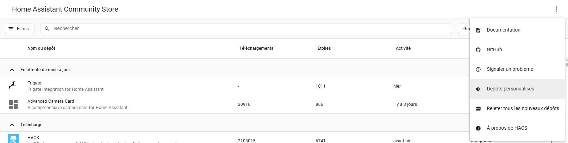568x143 pixels.
Task: Click the HACS store logo icon
Action: click(13, 139)
